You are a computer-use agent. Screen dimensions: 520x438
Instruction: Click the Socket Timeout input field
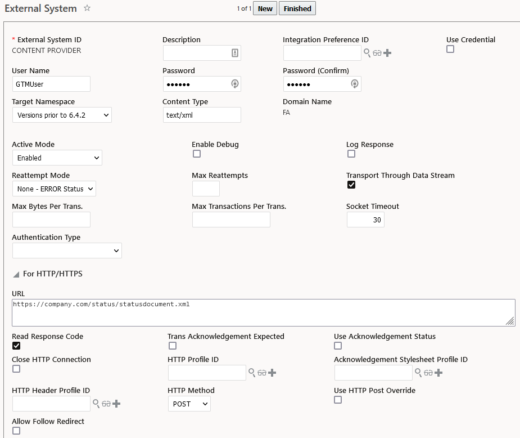[365, 220]
